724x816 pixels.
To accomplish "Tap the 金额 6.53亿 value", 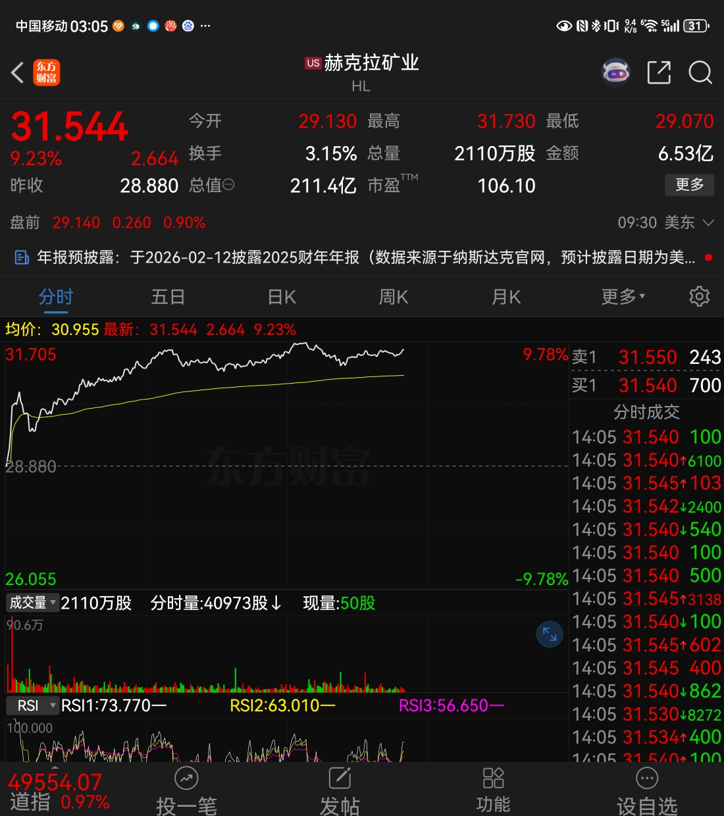I will [x=686, y=153].
